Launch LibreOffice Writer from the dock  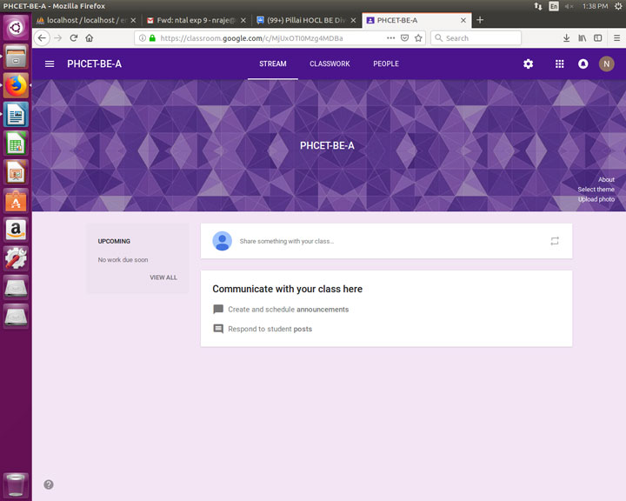pyautogui.click(x=16, y=114)
